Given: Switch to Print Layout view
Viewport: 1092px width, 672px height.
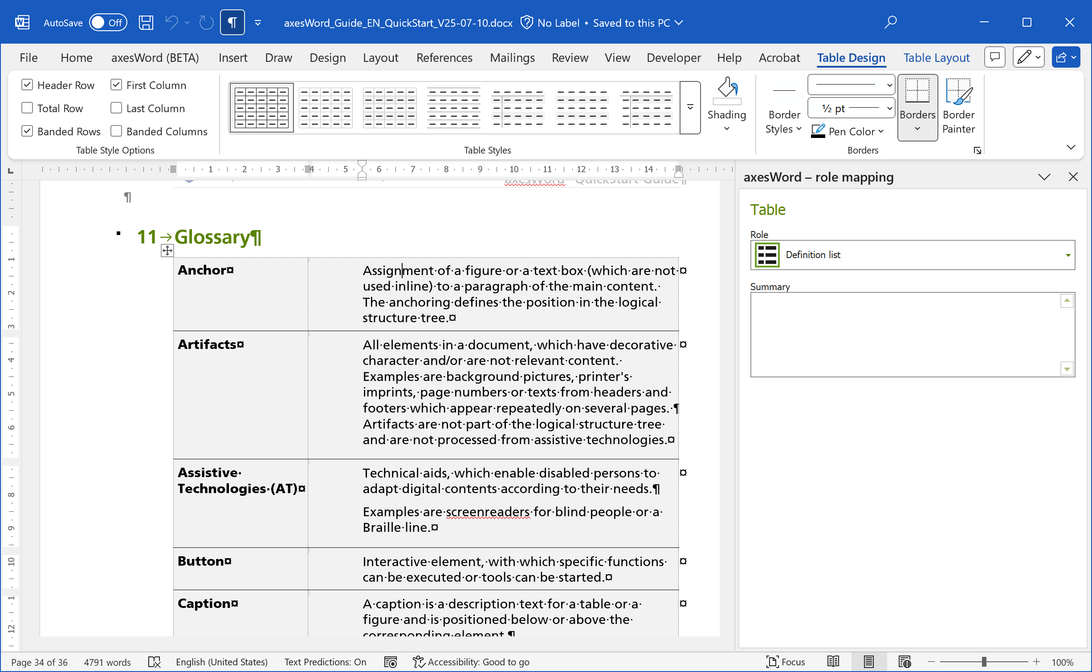Looking at the screenshot, I should [868, 662].
